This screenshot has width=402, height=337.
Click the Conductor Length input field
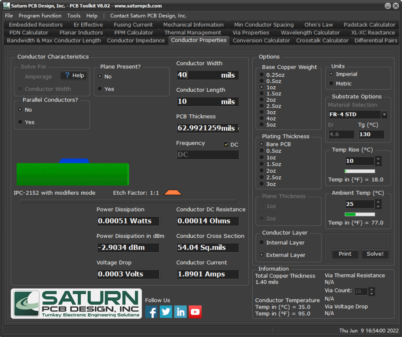[208, 102]
